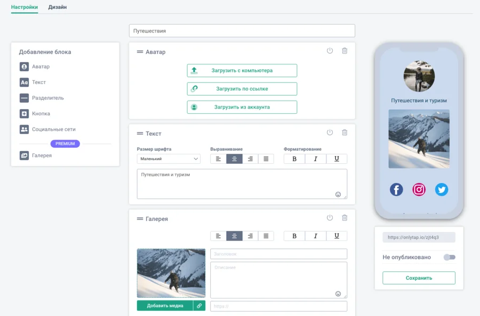The width and height of the screenshot is (480, 316).
Task: Toggle bold formatting in the Text block
Action: tap(294, 159)
